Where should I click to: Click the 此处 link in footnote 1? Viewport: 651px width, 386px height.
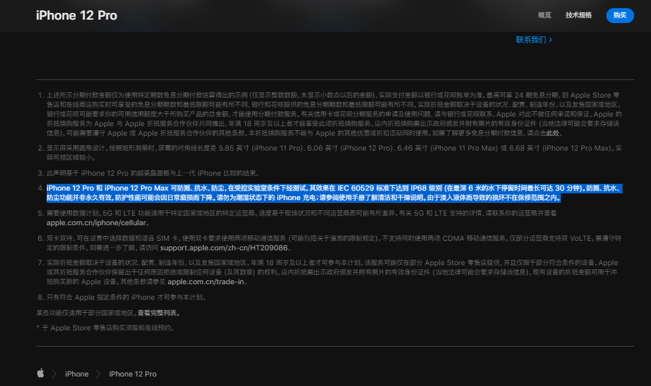point(553,133)
